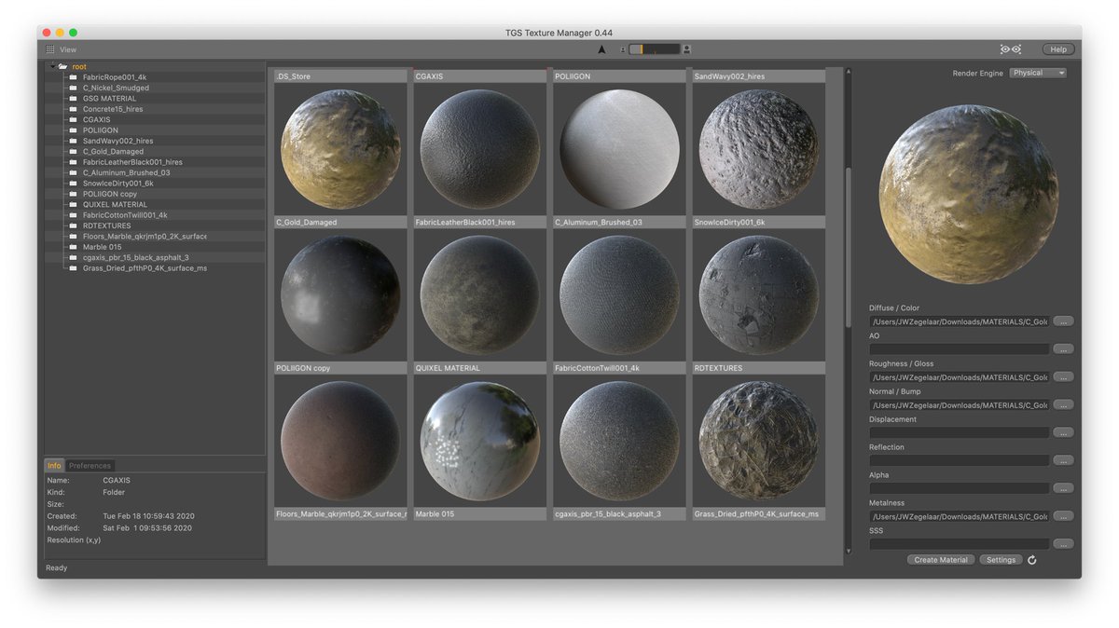Viewport: 1119px width, 628px height.
Task: Click the folder icon beside GSG MATERIAL
Action: coord(73,98)
